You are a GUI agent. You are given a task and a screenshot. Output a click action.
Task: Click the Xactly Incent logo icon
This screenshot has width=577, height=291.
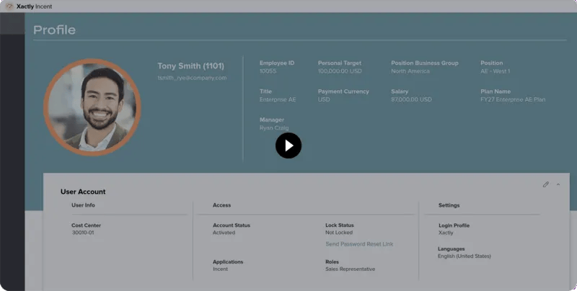pos(9,6)
